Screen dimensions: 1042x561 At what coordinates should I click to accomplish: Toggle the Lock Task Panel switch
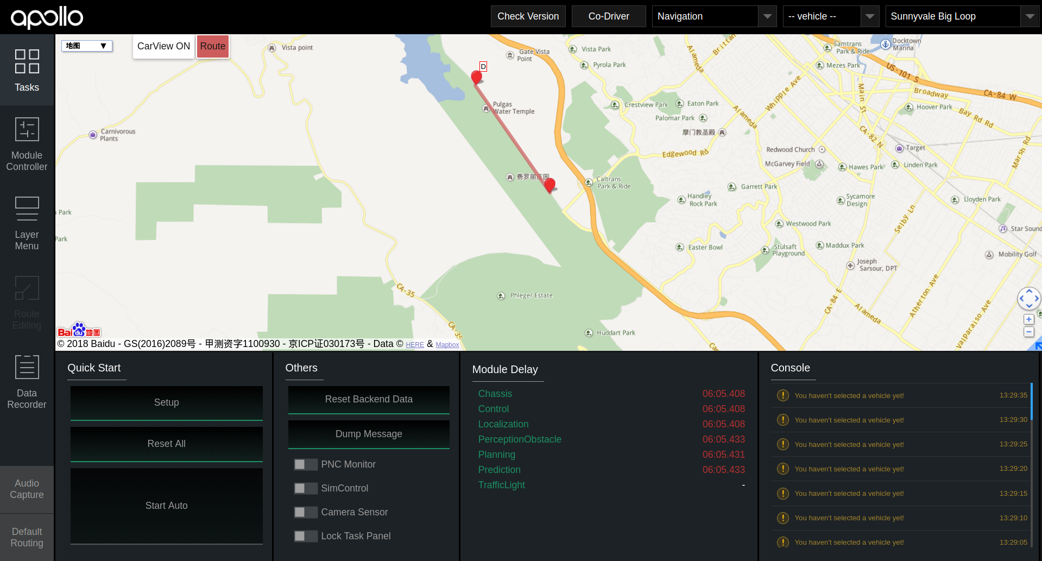click(x=306, y=536)
